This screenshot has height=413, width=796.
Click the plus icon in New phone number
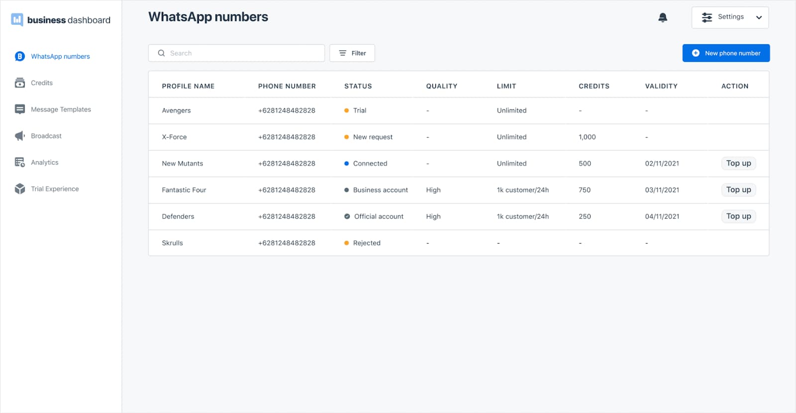[x=696, y=53]
